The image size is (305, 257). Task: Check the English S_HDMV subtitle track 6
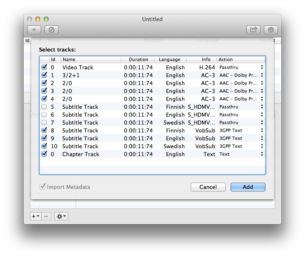44,115
